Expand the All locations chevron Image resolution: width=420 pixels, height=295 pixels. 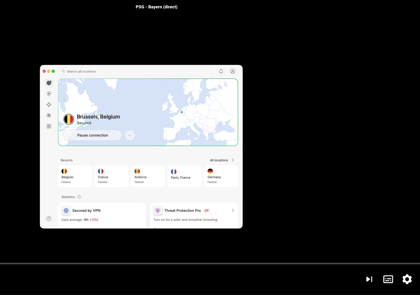[x=233, y=160]
